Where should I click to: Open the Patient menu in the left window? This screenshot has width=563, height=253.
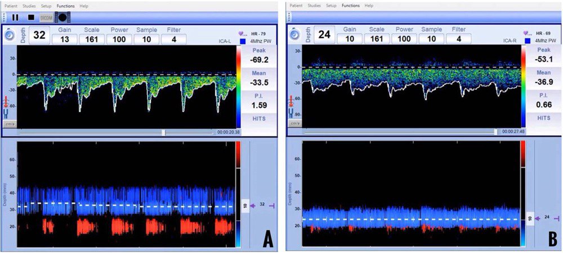pyautogui.click(x=12, y=6)
